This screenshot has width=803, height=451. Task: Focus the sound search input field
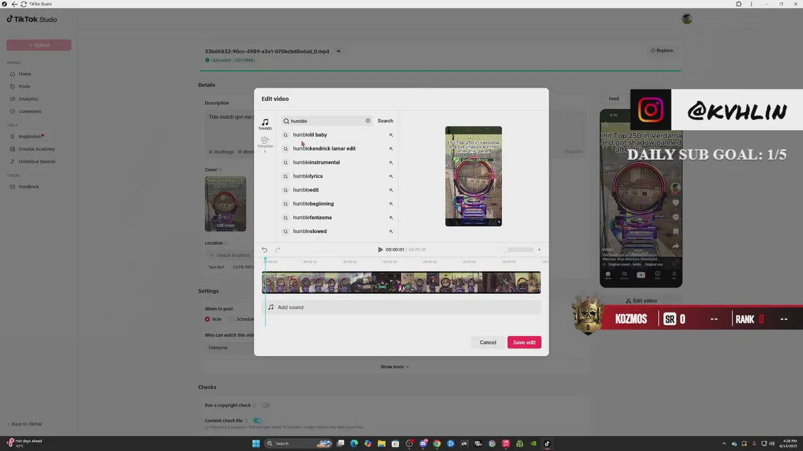pyautogui.click(x=326, y=121)
